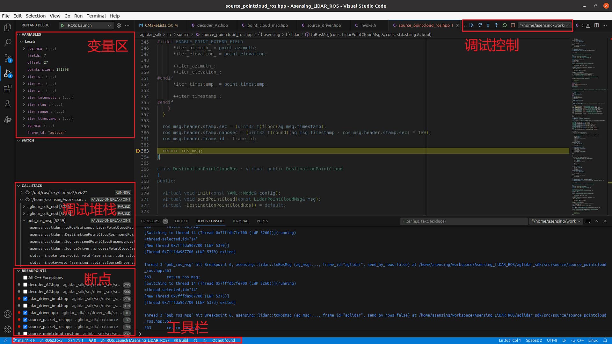Stop debugging with the square icon
Image resolution: width=612 pixels, height=344 pixels.
[513, 25]
